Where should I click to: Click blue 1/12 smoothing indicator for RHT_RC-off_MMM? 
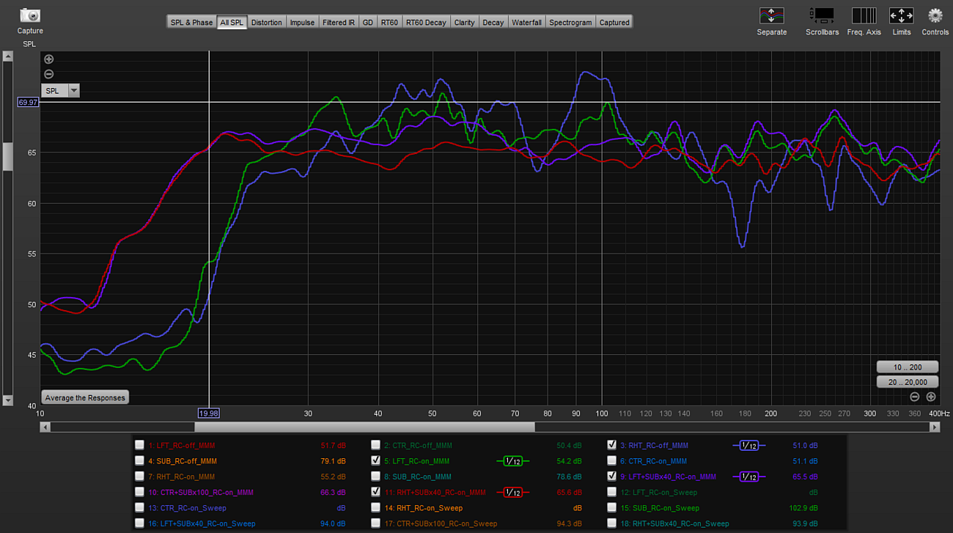point(749,445)
